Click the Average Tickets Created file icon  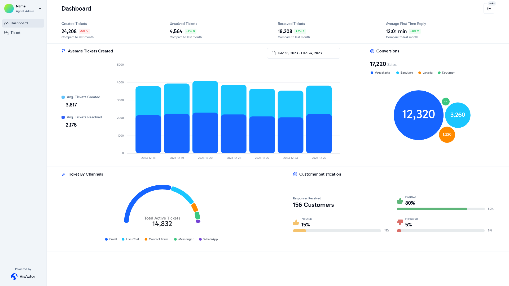(63, 51)
